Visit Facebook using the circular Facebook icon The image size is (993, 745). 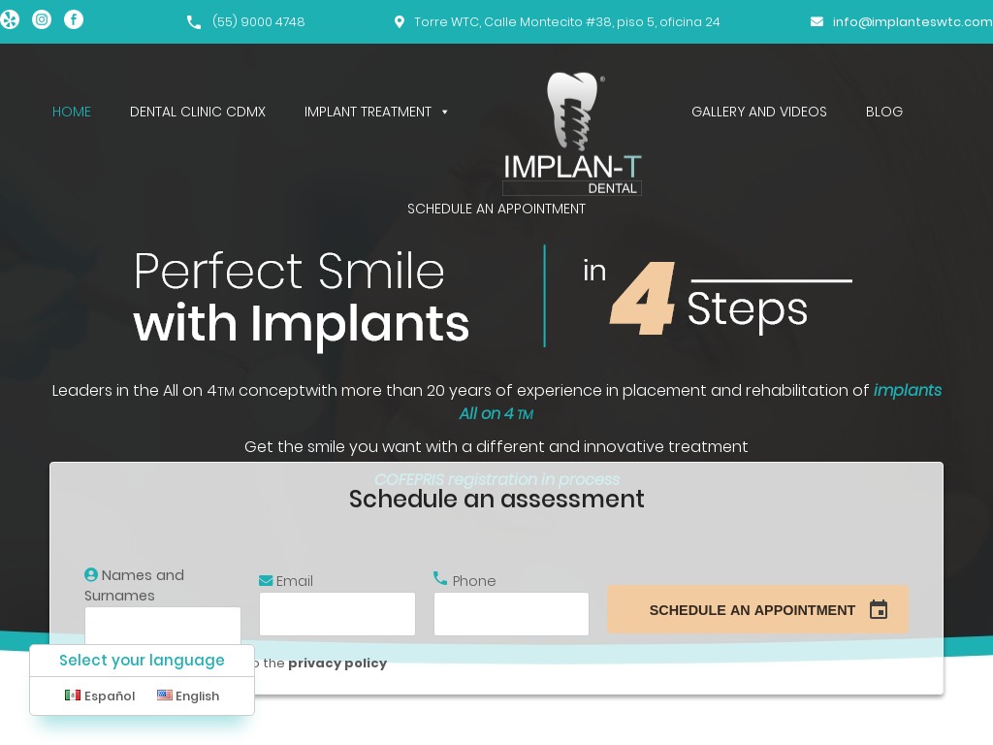pyautogui.click(x=74, y=19)
